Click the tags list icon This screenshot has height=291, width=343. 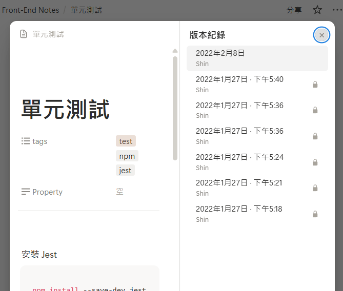pos(26,141)
